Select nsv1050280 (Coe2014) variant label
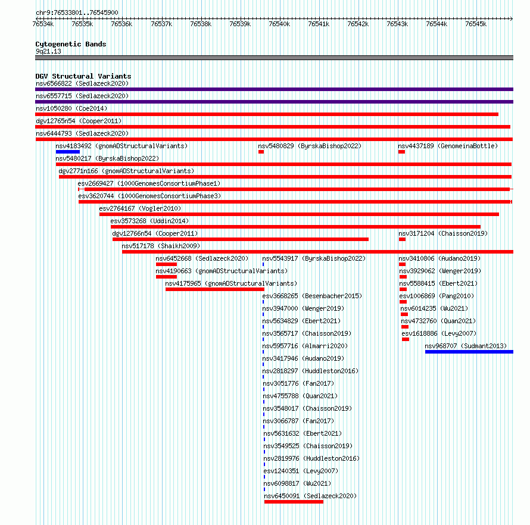 (x=71, y=108)
